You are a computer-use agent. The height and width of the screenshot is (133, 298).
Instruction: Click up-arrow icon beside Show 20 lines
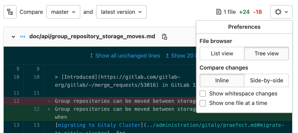coord(167,56)
